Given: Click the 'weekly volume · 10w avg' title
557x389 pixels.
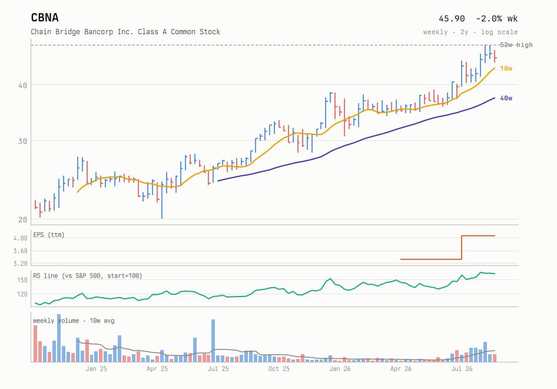Looking at the screenshot, I should [x=74, y=321].
